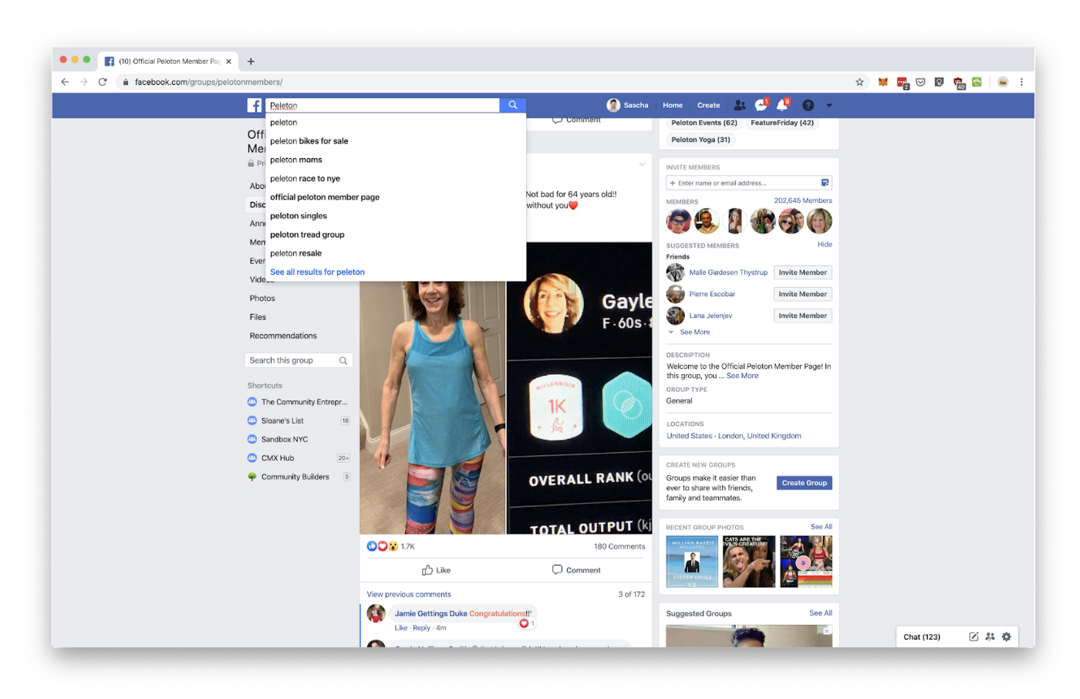Click the magnifier in Search this group

coord(343,360)
